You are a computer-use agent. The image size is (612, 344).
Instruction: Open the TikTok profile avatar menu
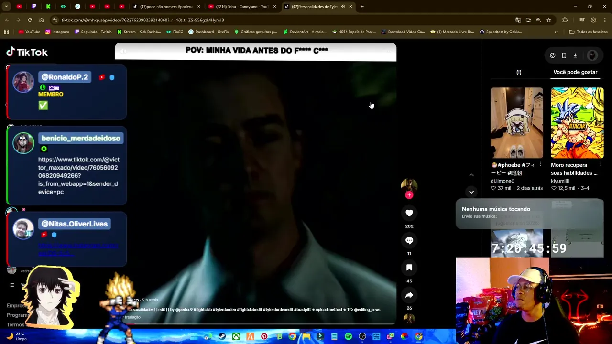pyautogui.click(x=592, y=55)
